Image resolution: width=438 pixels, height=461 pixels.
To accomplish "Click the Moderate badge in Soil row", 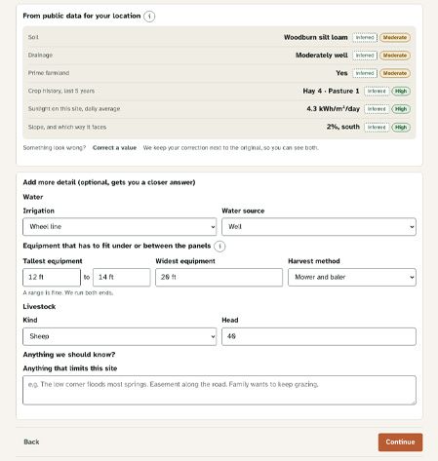I will 395,38.
